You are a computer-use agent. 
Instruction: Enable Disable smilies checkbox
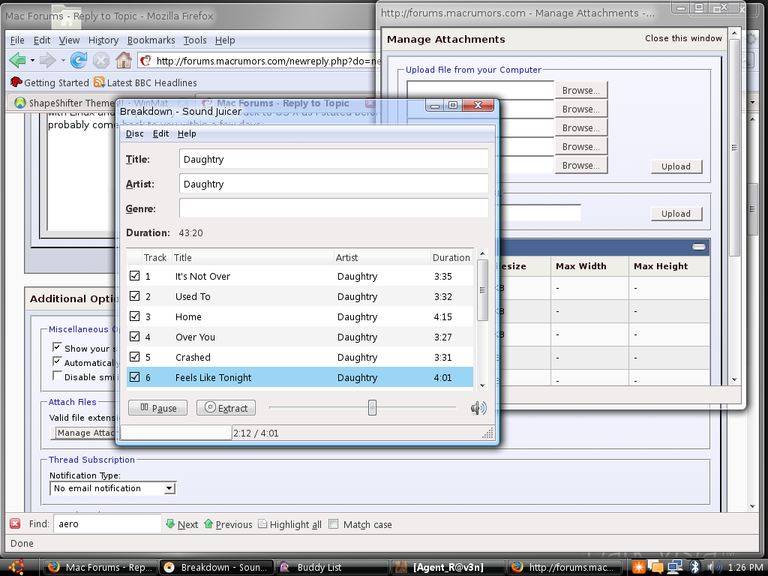pyautogui.click(x=57, y=376)
